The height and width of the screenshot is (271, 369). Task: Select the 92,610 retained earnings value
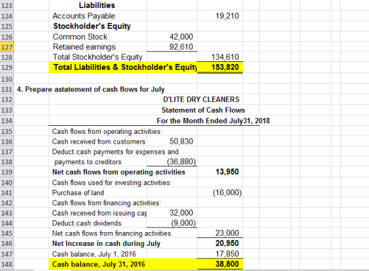[181, 47]
